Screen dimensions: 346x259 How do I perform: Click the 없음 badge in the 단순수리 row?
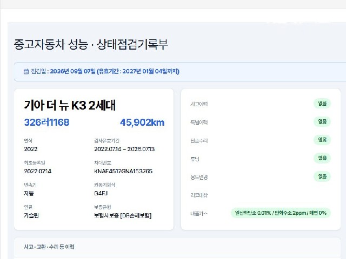click(322, 140)
